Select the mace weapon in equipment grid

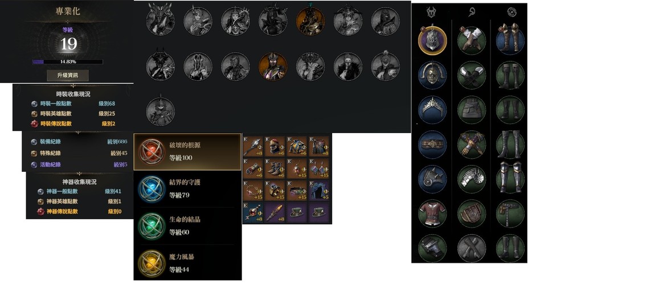pos(253,146)
